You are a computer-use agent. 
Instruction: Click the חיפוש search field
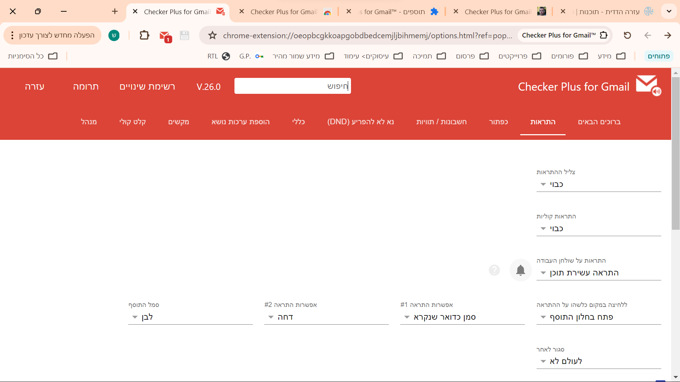[x=293, y=86]
